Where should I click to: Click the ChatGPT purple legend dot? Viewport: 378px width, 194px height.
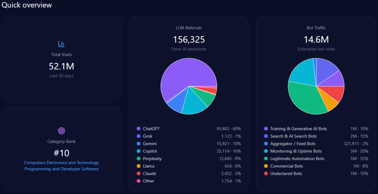coord(138,129)
